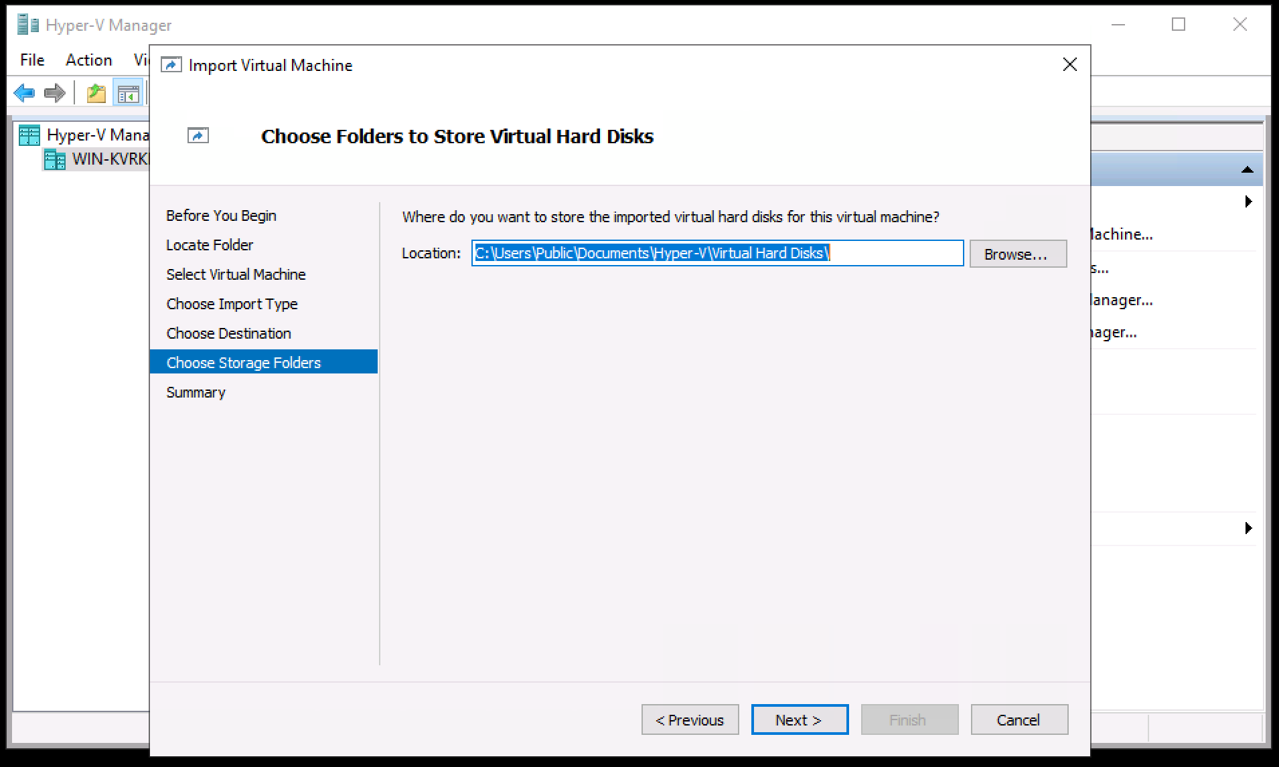Go back with the Previous button
The width and height of the screenshot is (1279, 767).
point(689,719)
